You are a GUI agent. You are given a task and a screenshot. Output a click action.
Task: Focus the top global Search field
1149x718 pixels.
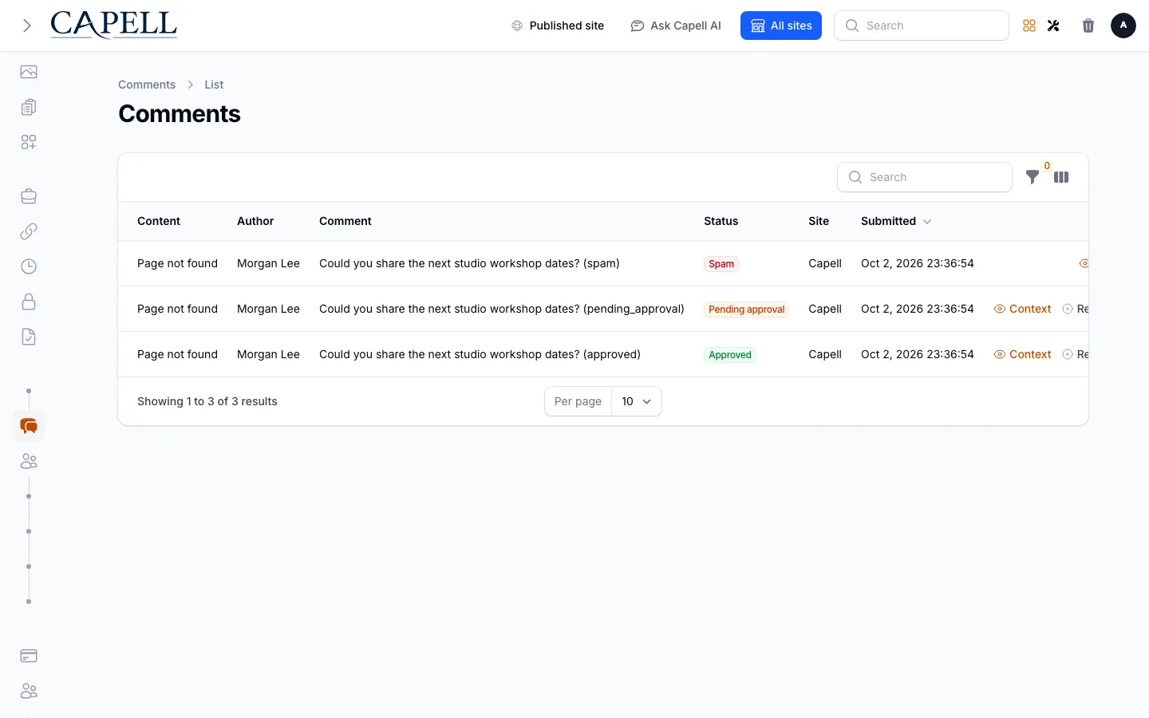pyautogui.click(x=922, y=26)
